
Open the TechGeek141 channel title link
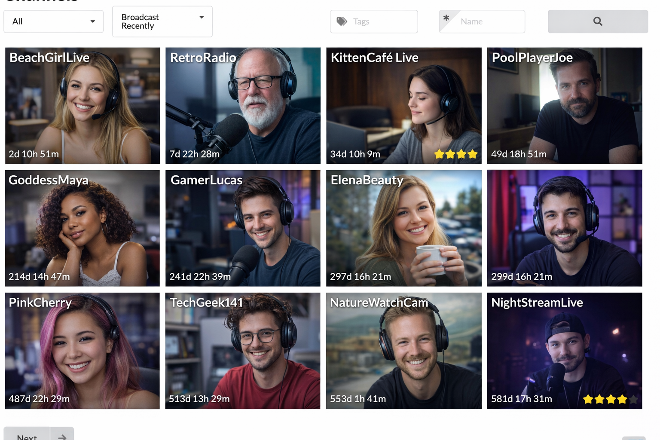click(x=206, y=302)
